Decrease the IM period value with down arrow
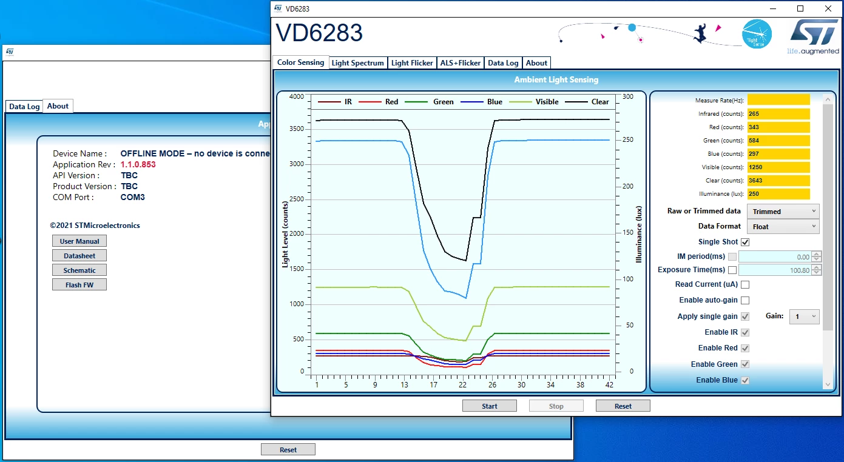844x462 pixels. coord(817,259)
